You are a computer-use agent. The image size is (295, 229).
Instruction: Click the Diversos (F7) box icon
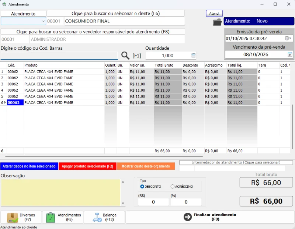13,218
